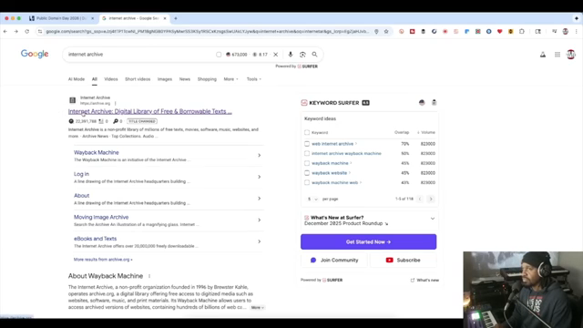Image resolution: width=583 pixels, height=328 pixels.
Task: Check the 'wayback machine web' keyword box
Action: (x=307, y=182)
